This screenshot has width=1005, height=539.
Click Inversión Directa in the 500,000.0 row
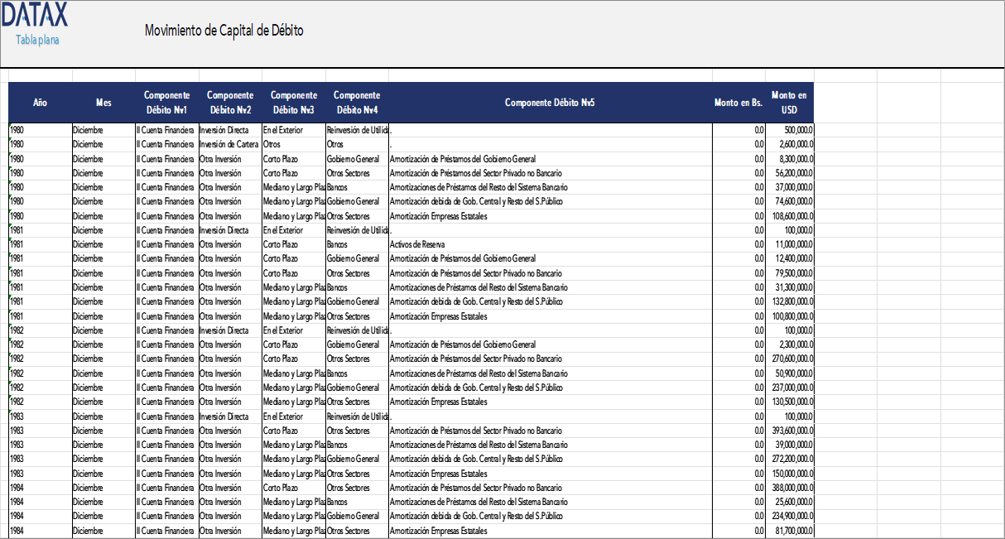230,130
